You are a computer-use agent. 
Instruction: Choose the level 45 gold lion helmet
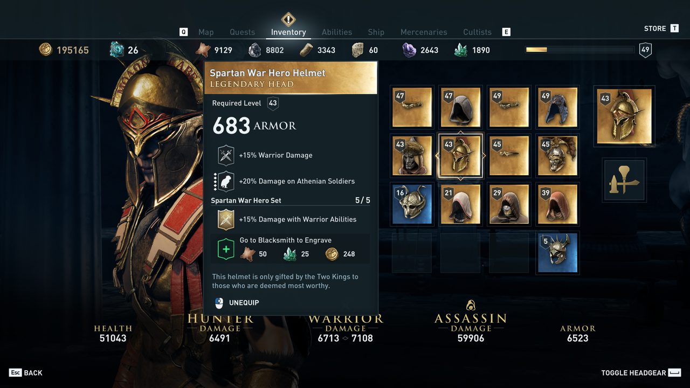pyautogui.click(x=557, y=156)
